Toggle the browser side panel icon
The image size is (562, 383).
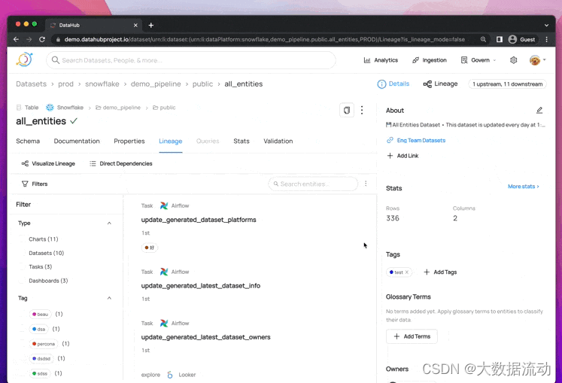tap(500, 39)
